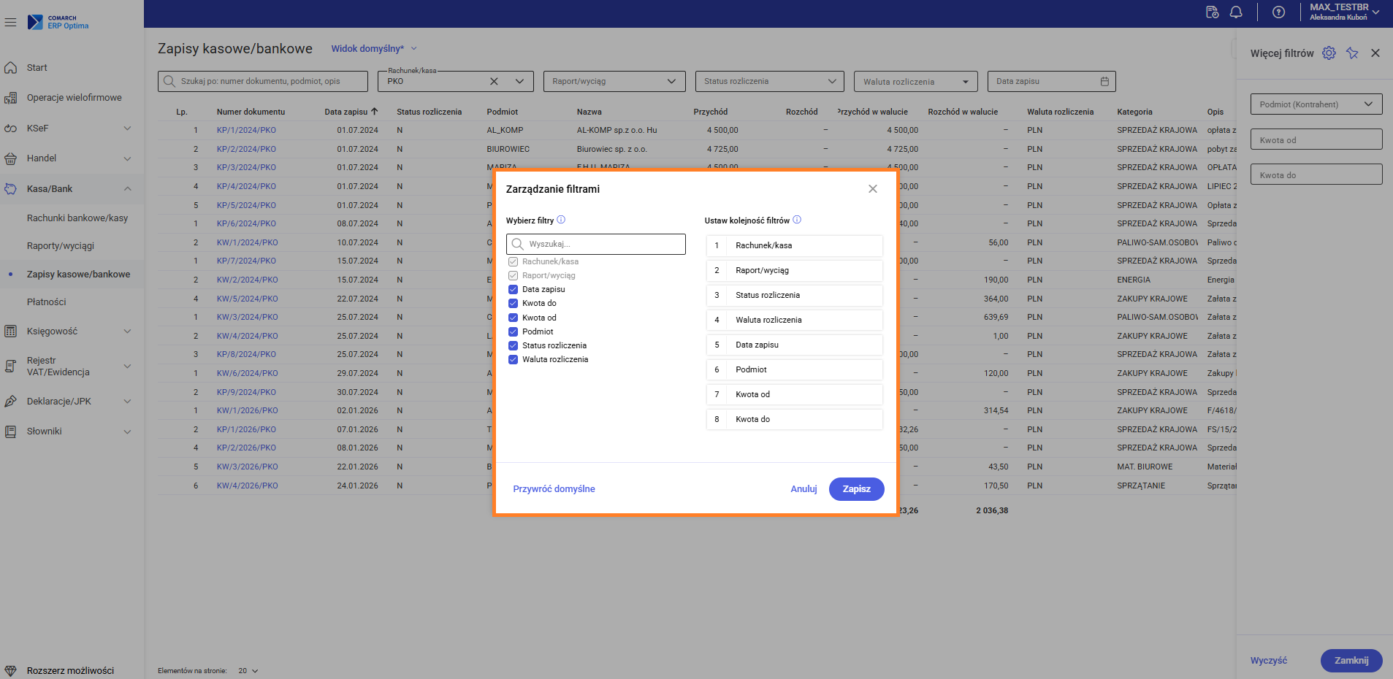Click the calendar icon in Data zapisu field

point(1104,81)
